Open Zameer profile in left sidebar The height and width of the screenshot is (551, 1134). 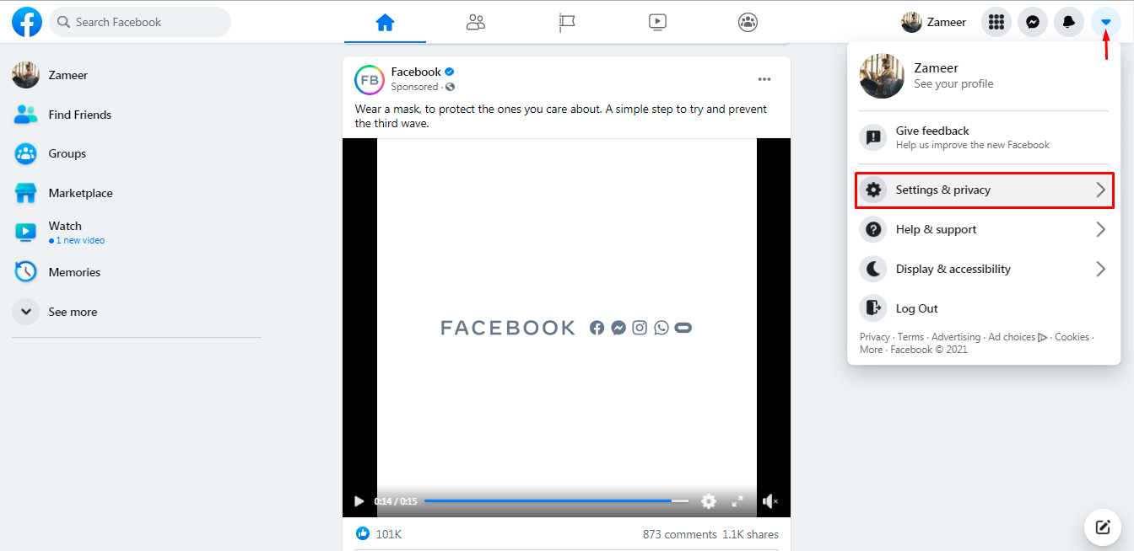(x=135, y=75)
